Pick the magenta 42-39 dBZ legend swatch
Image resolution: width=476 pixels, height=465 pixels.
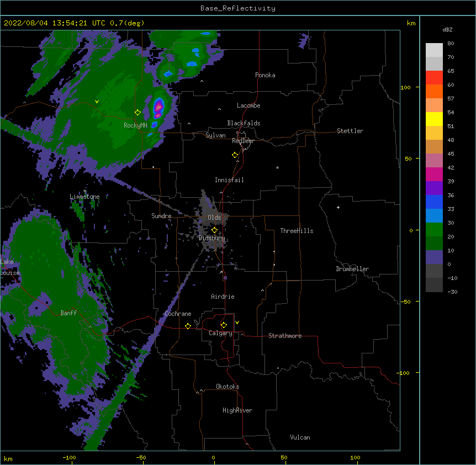(x=434, y=174)
